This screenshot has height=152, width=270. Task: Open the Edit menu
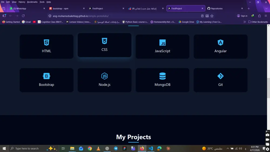(x=8, y=2)
